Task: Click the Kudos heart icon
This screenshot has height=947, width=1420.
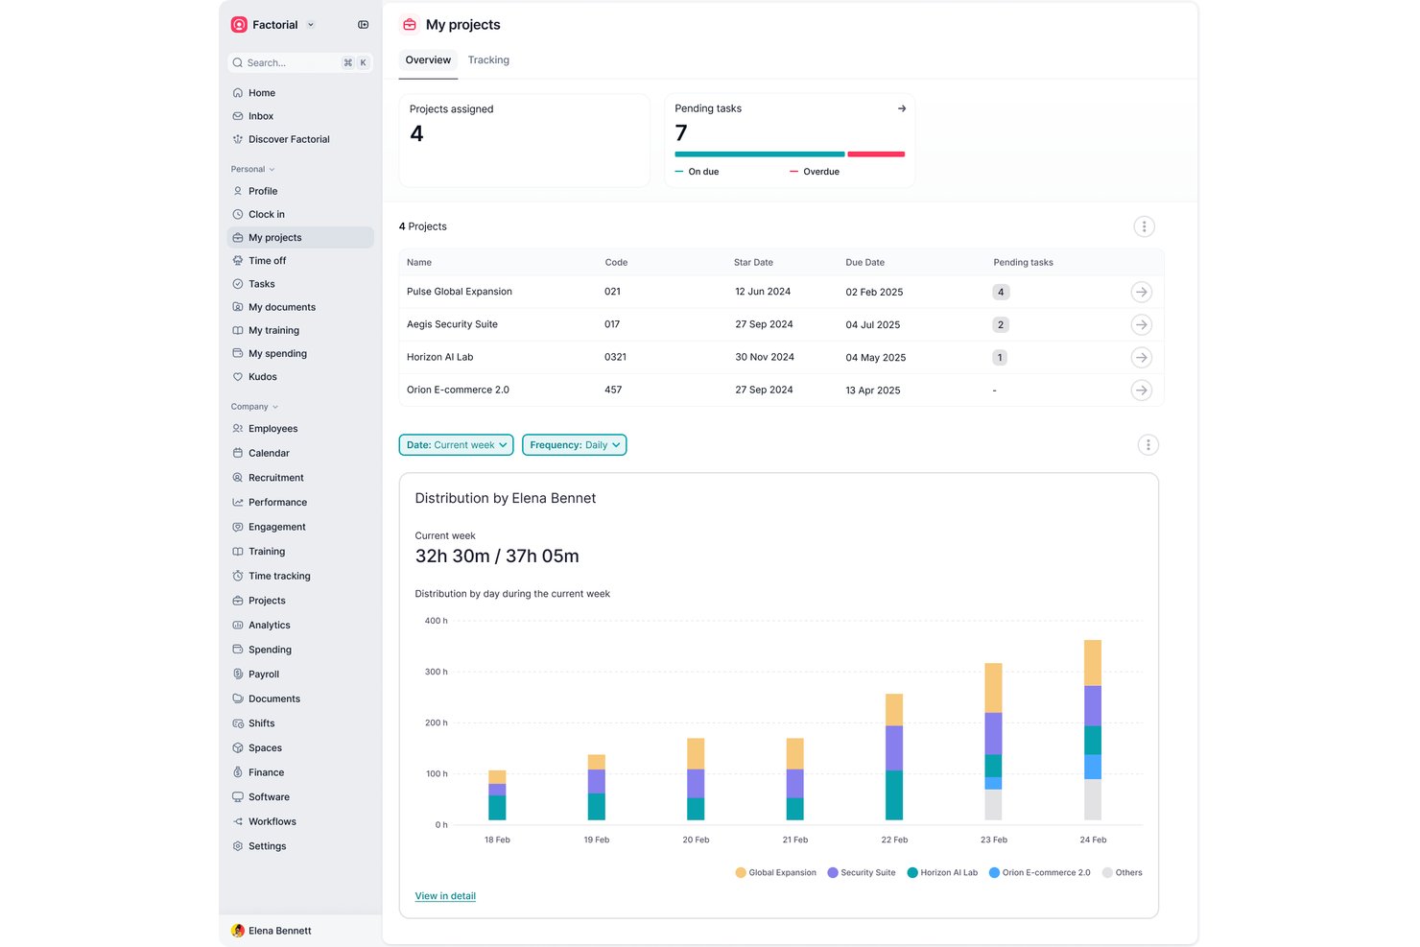Action: pyautogui.click(x=238, y=377)
